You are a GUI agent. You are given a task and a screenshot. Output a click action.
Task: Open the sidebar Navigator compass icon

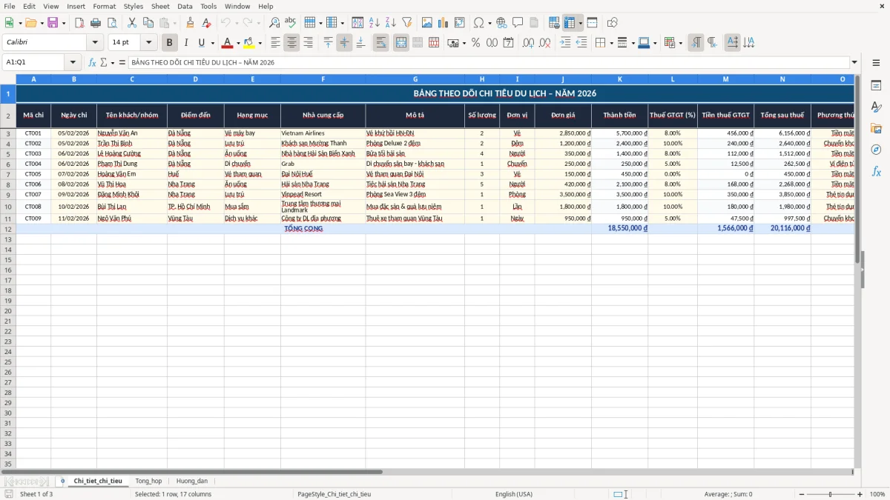coord(876,150)
